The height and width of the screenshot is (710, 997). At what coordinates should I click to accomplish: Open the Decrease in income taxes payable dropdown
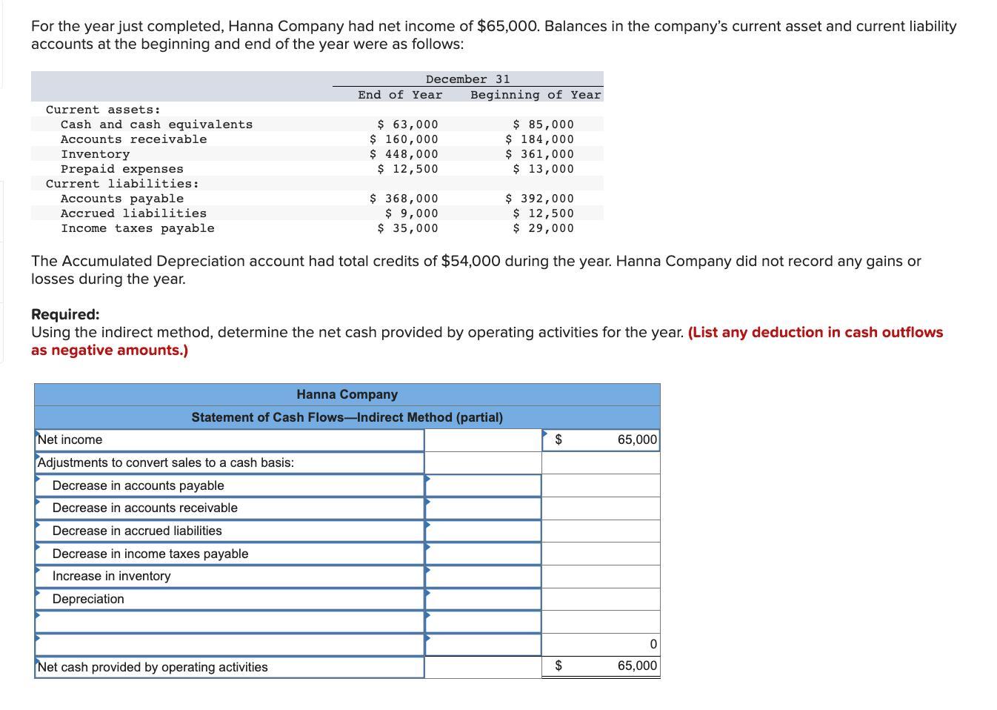point(230,554)
